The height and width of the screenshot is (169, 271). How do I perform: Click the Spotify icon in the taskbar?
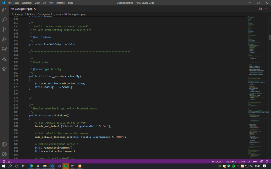(x=66, y=166)
